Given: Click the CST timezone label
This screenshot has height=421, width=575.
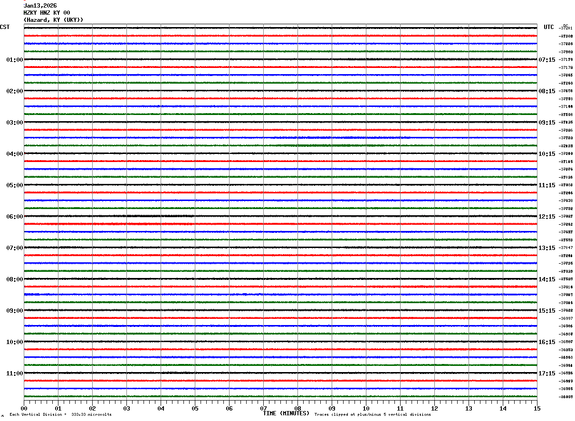Looking at the screenshot, I should coord(5,27).
